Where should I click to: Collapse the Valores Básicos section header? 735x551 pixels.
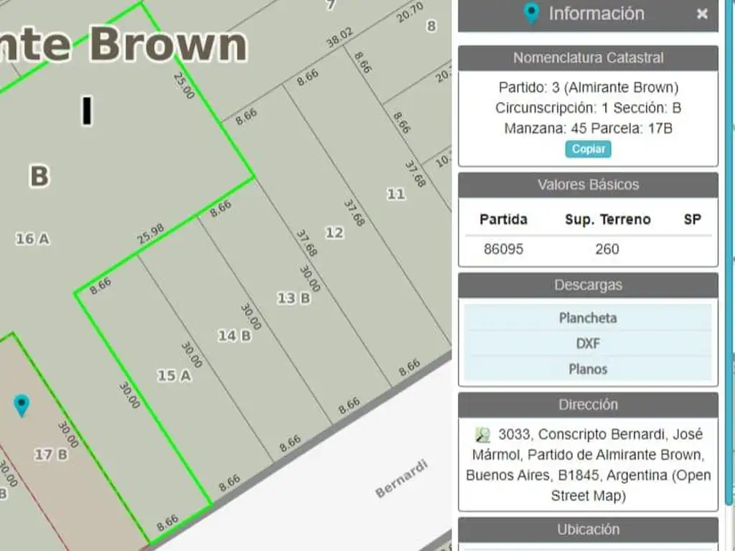[x=587, y=185]
